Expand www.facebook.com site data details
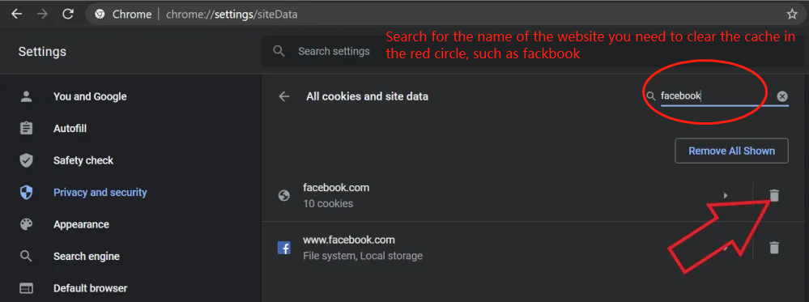Screen dimensions: 809x302 (x=726, y=249)
